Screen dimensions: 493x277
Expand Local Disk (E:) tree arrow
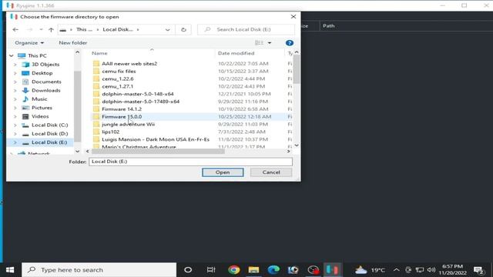tap(15, 142)
